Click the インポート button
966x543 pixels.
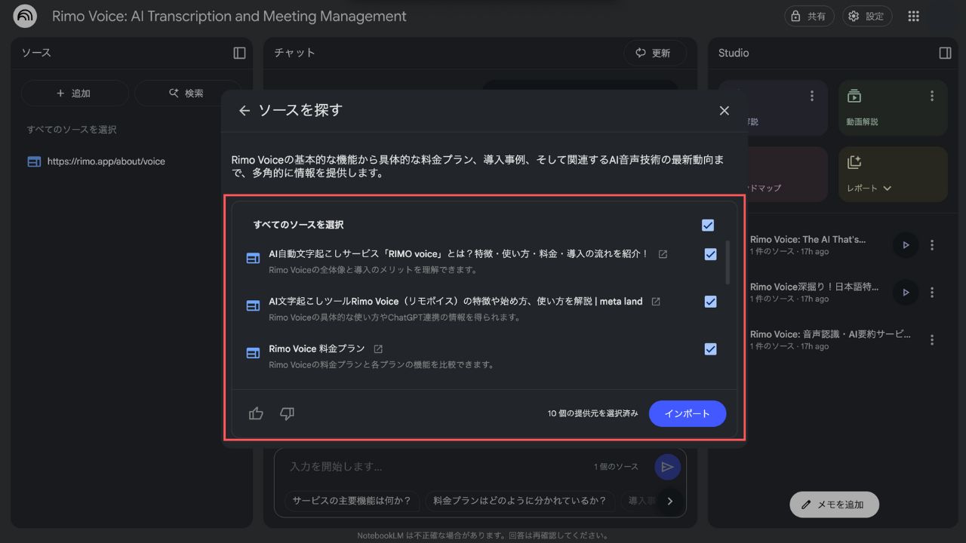coord(687,413)
